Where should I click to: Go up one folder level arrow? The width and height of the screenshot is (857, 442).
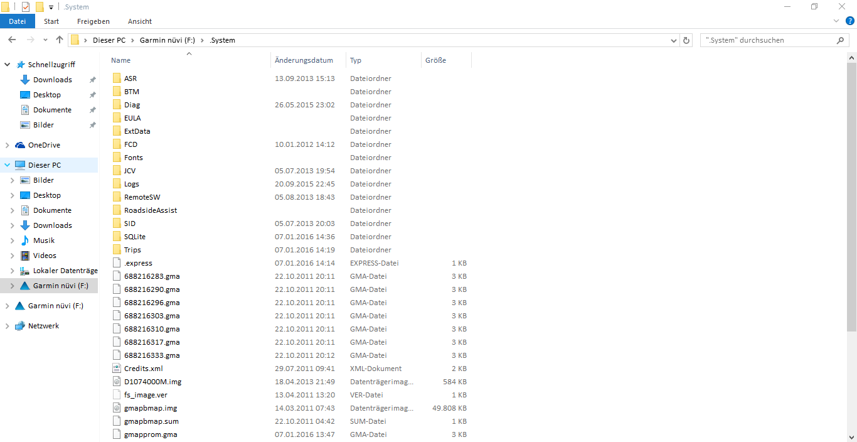pyautogui.click(x=60, y=40)
